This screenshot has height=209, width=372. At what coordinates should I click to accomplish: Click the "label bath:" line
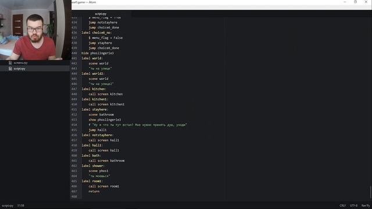[91, 156]
